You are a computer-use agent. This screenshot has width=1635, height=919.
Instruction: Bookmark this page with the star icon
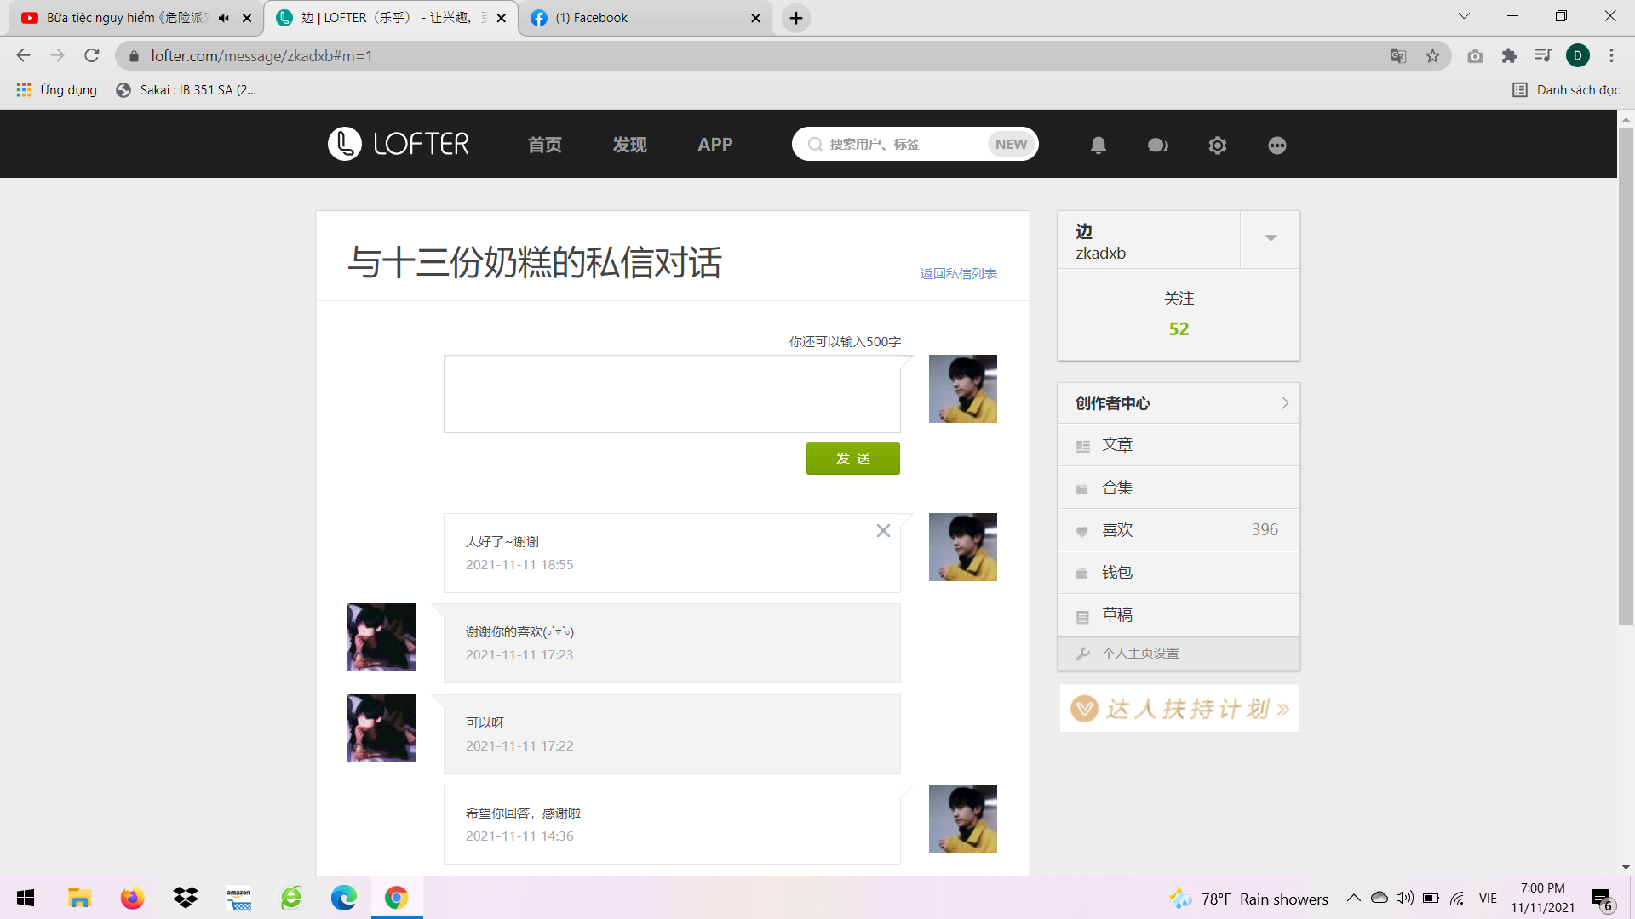(1432, 56)
